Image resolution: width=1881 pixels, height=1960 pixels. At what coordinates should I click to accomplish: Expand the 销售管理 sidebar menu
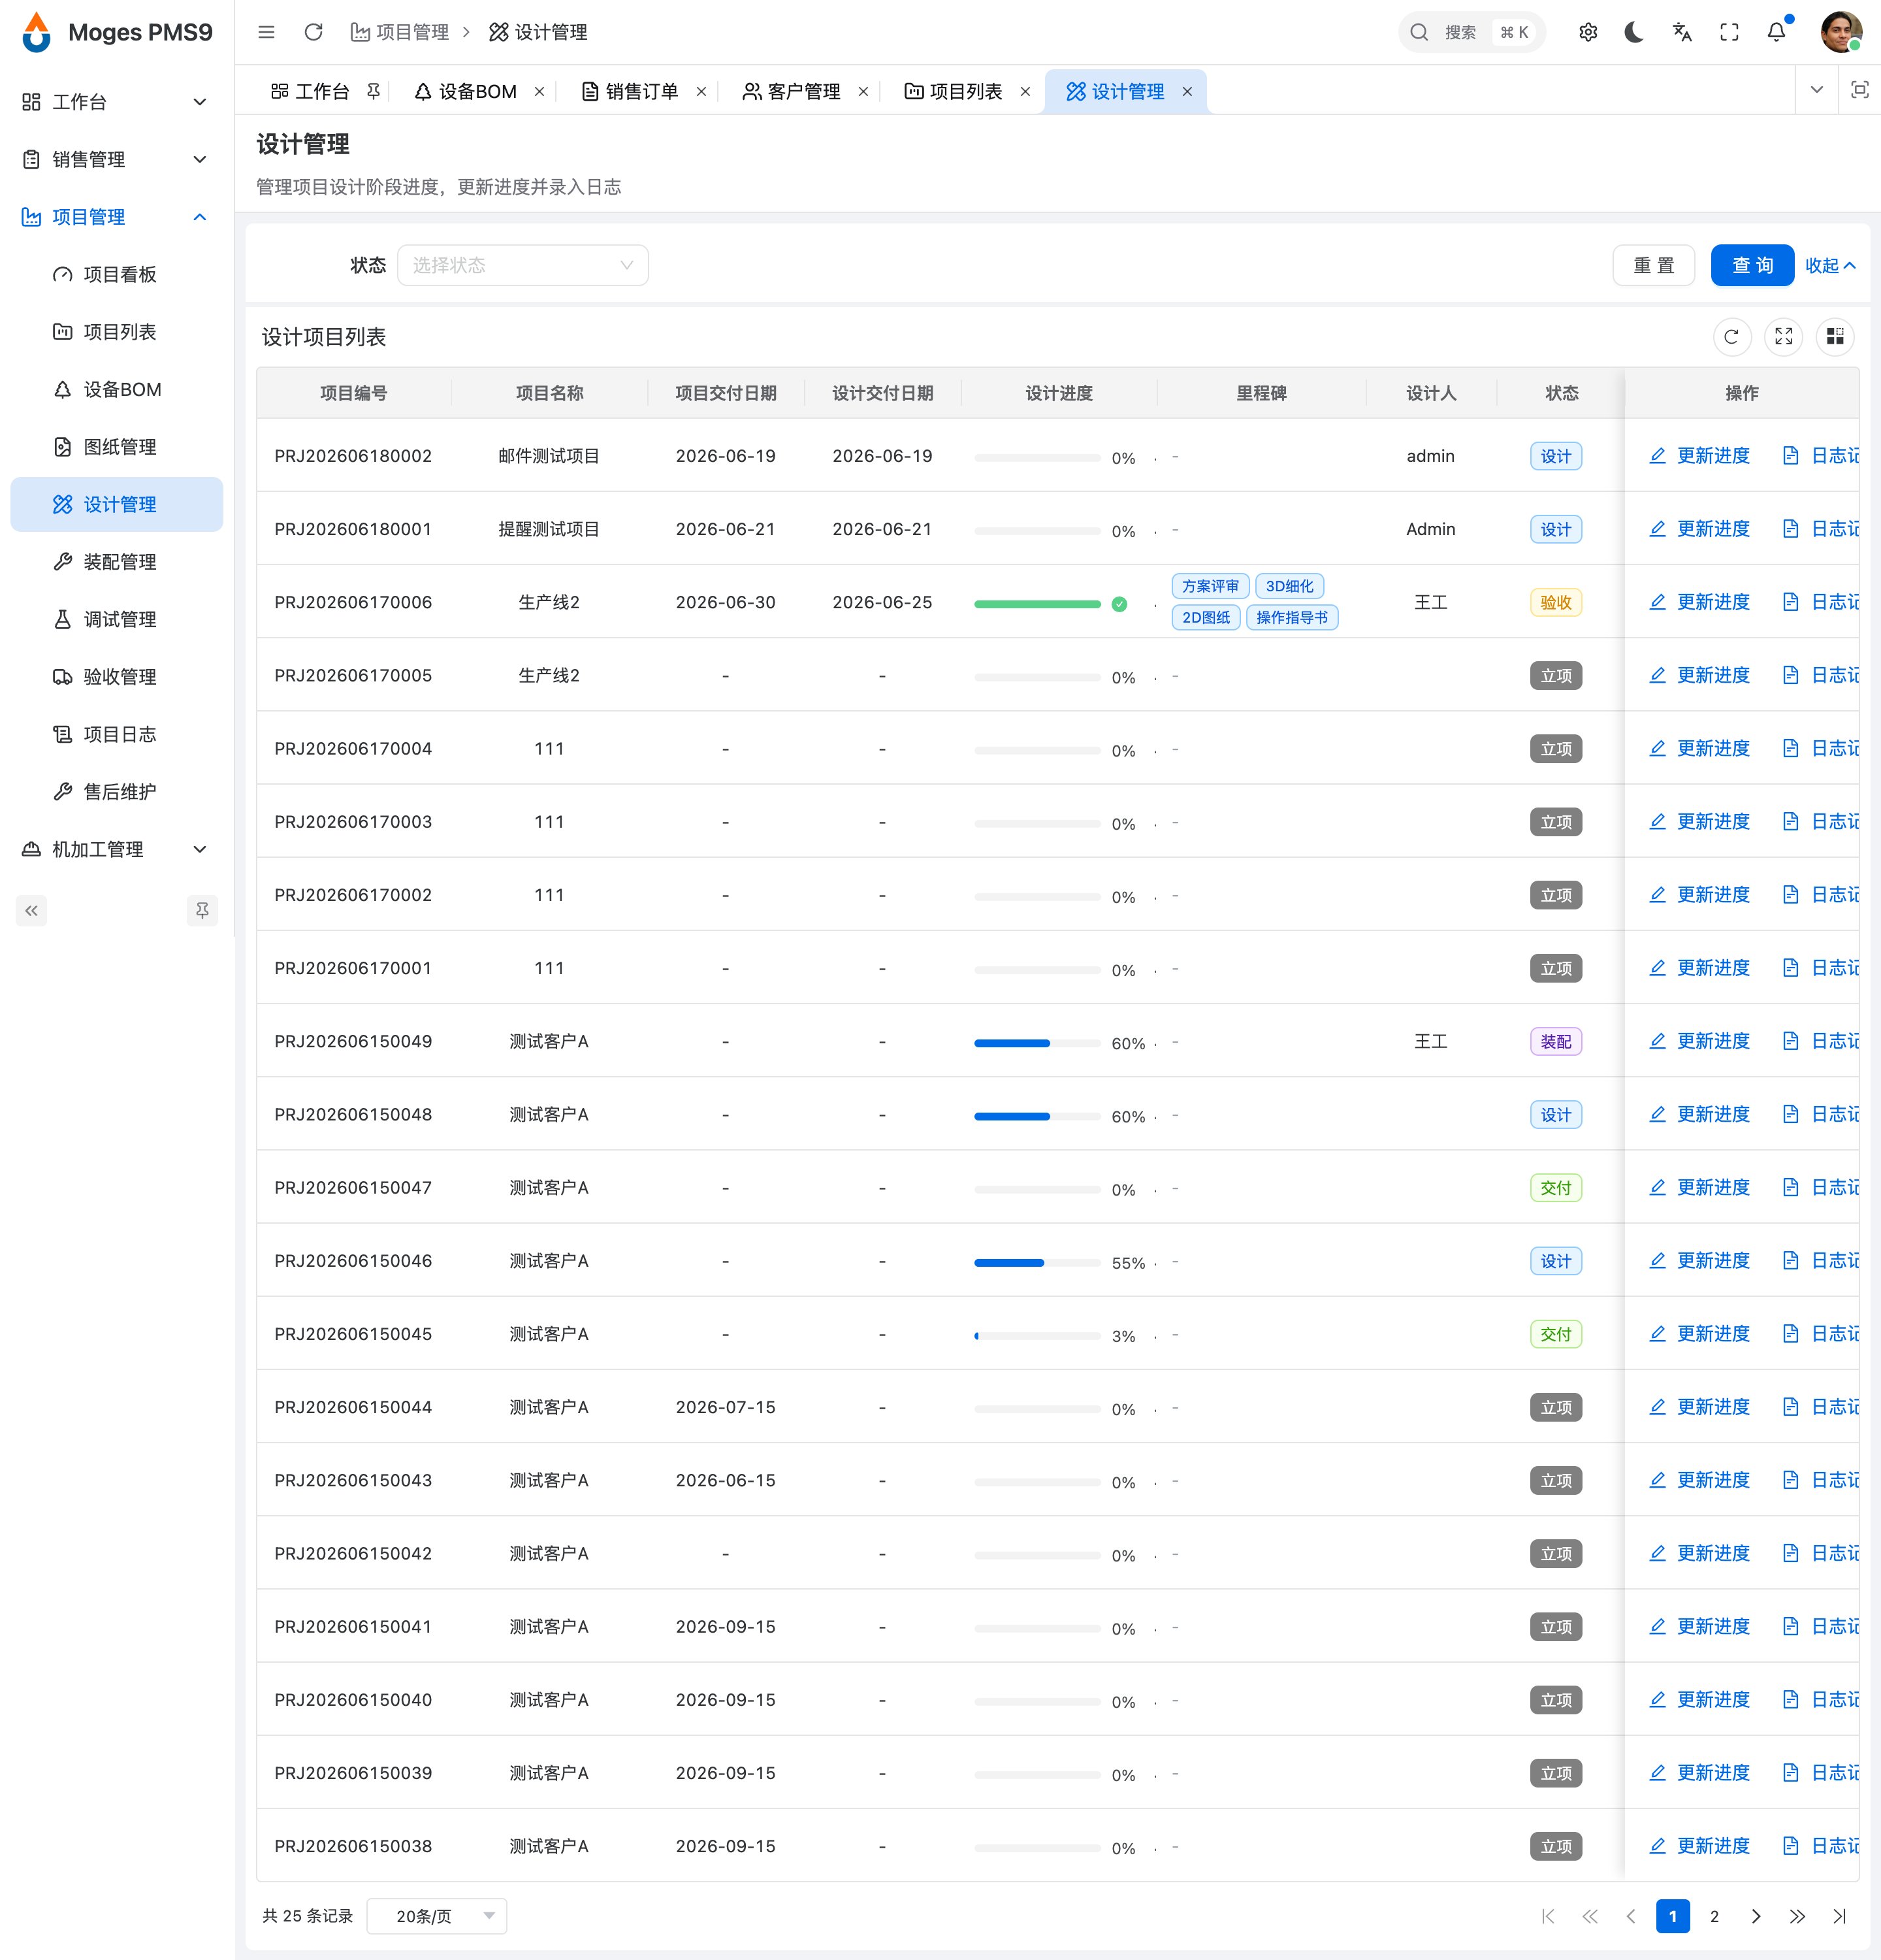pos(116,159)
